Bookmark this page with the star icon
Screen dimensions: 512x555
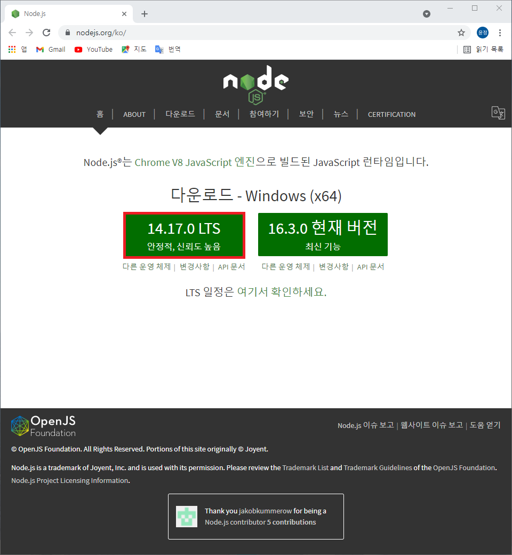(x=461, y=33)
